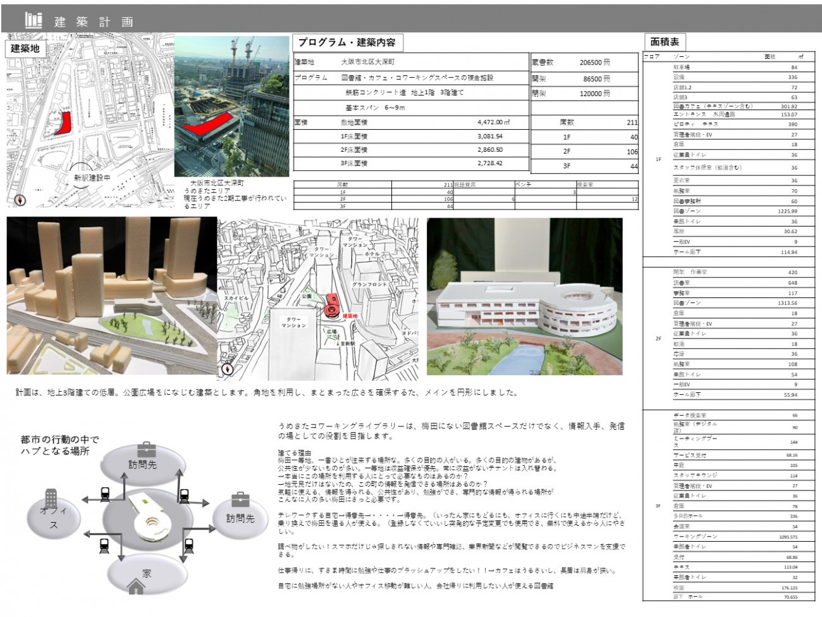This screenshot has width=822, height=617.
Task: Open the aerial construction site photo
Action: [x=231, y=106]
